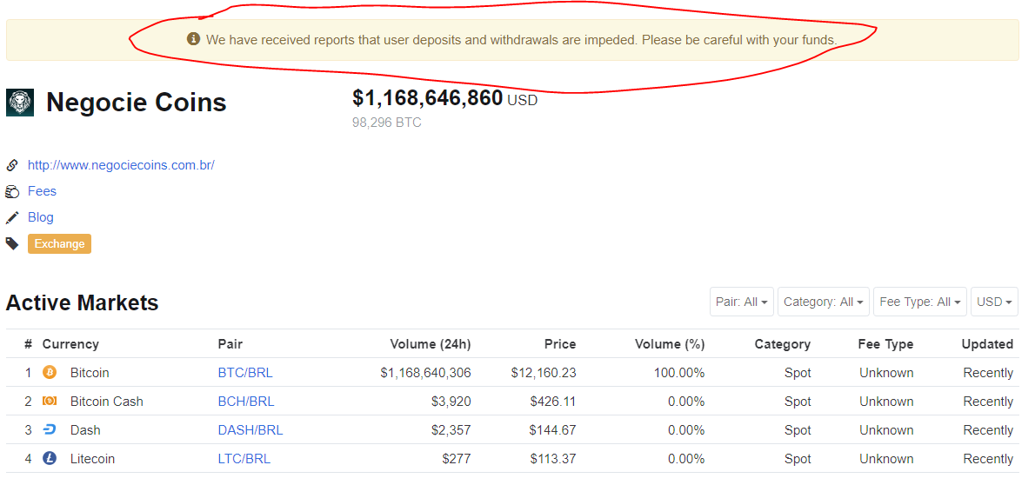Click the $113.37 price value
The image size is (1035, 485).
(552, 459)
